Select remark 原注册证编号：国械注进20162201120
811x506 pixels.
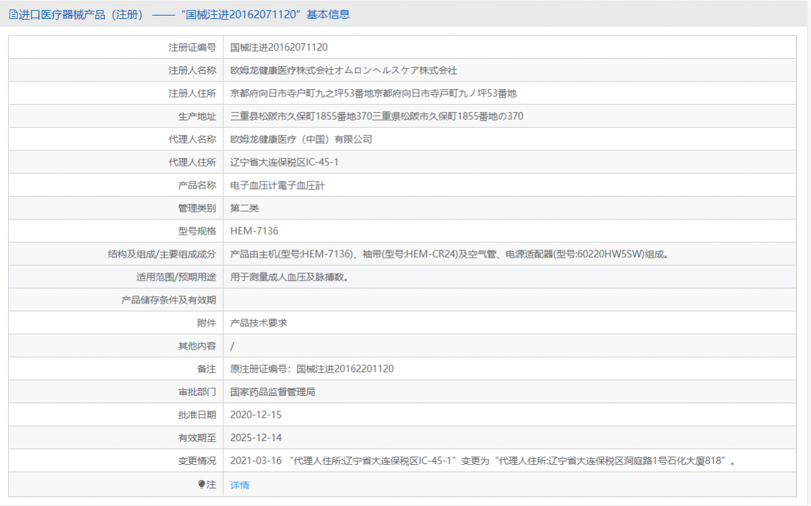pos(312,369)
